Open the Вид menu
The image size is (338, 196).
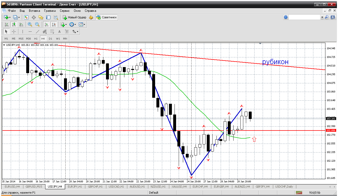tap(22, 11)
